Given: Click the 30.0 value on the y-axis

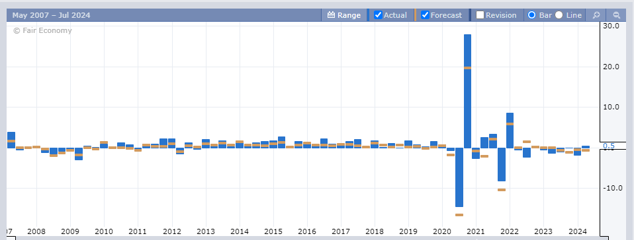Looking at the screenshot, I should coord(611,26).
